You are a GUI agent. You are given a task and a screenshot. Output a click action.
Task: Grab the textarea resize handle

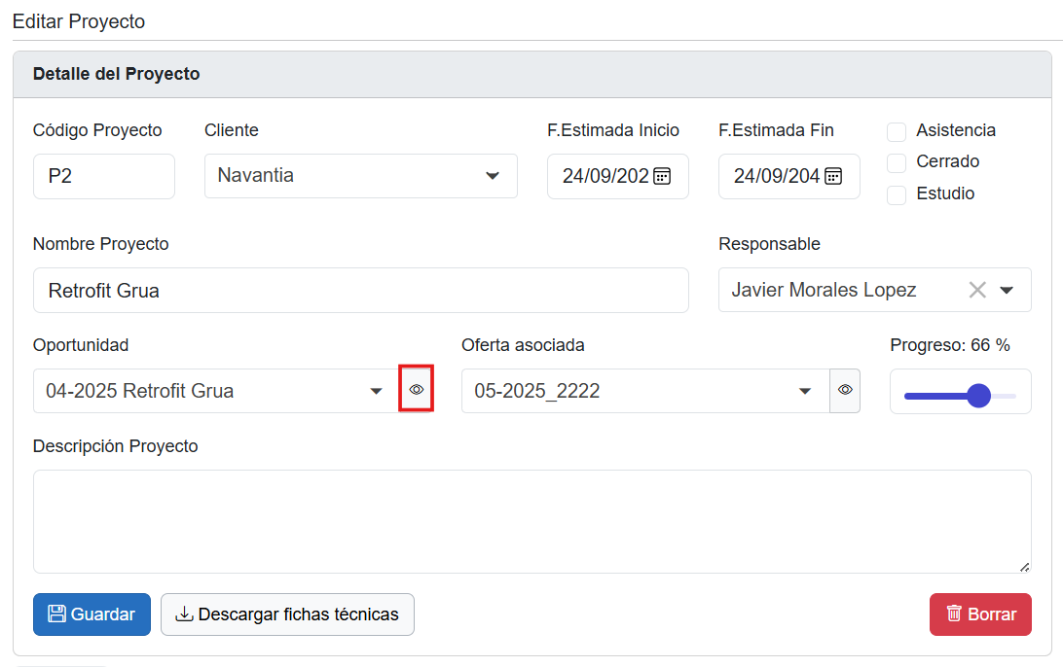tap(1024, 566)
